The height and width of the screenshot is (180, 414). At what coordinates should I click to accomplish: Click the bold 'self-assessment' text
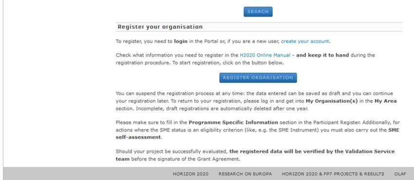pos(138,137)
